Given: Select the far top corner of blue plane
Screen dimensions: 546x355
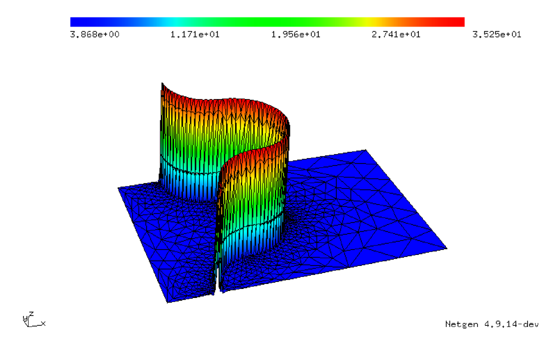Looking at the screenshot, I should pos(365,150).
